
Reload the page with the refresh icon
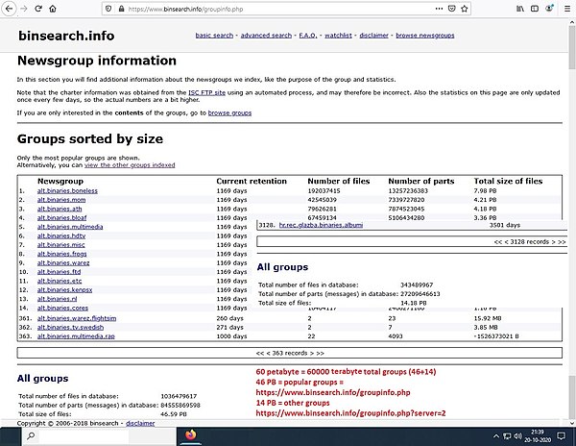click(38, 9)
